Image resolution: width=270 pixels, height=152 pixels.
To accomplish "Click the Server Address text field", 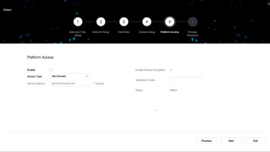I will pyautogui.click(x=69, y=83).
